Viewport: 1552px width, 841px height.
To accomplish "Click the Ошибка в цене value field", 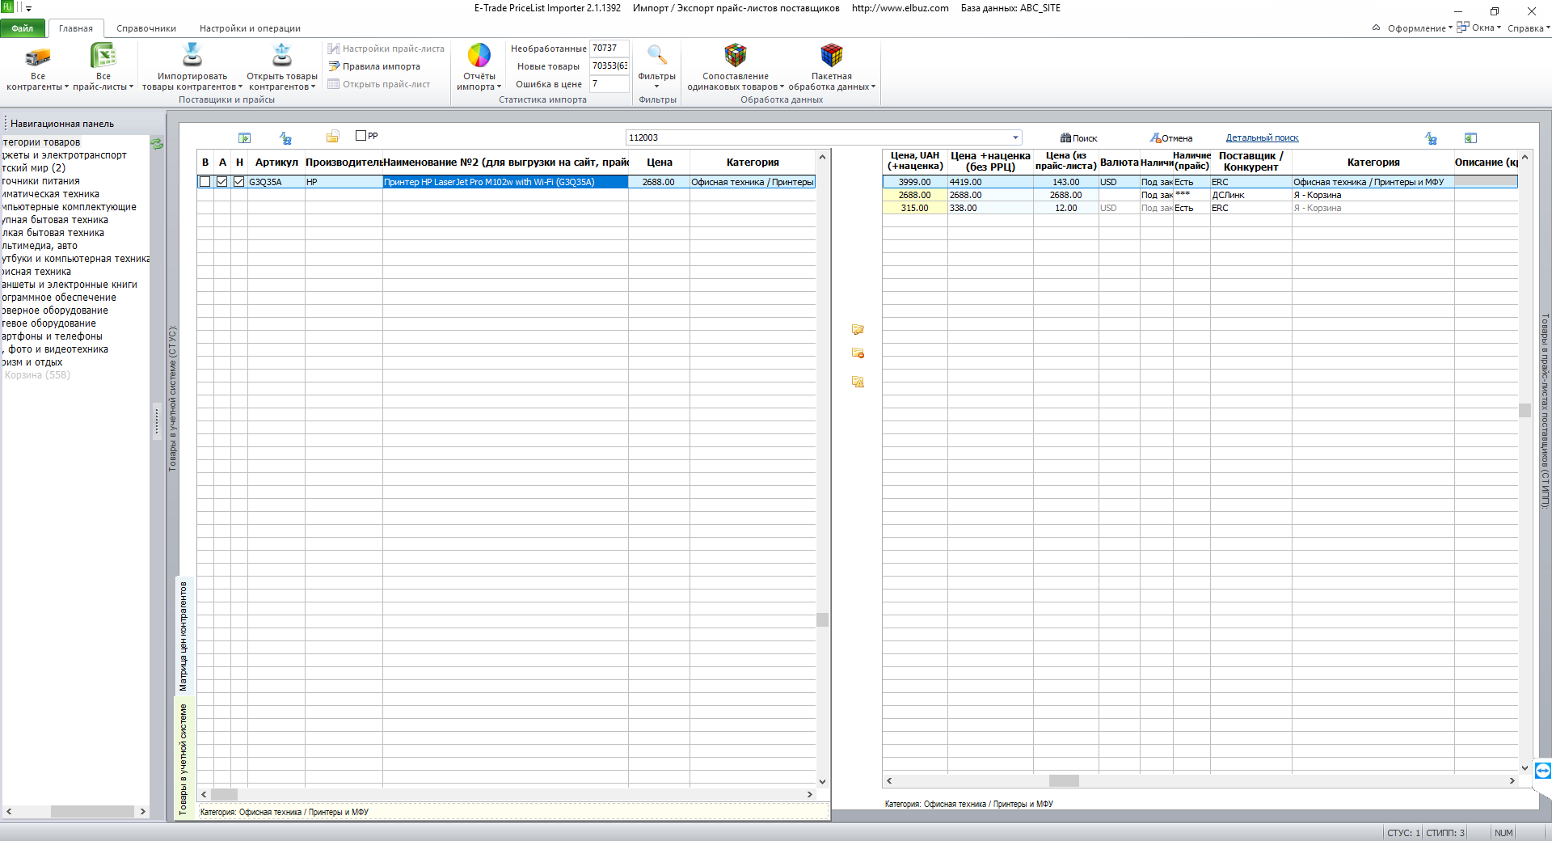I will (609, 84).
